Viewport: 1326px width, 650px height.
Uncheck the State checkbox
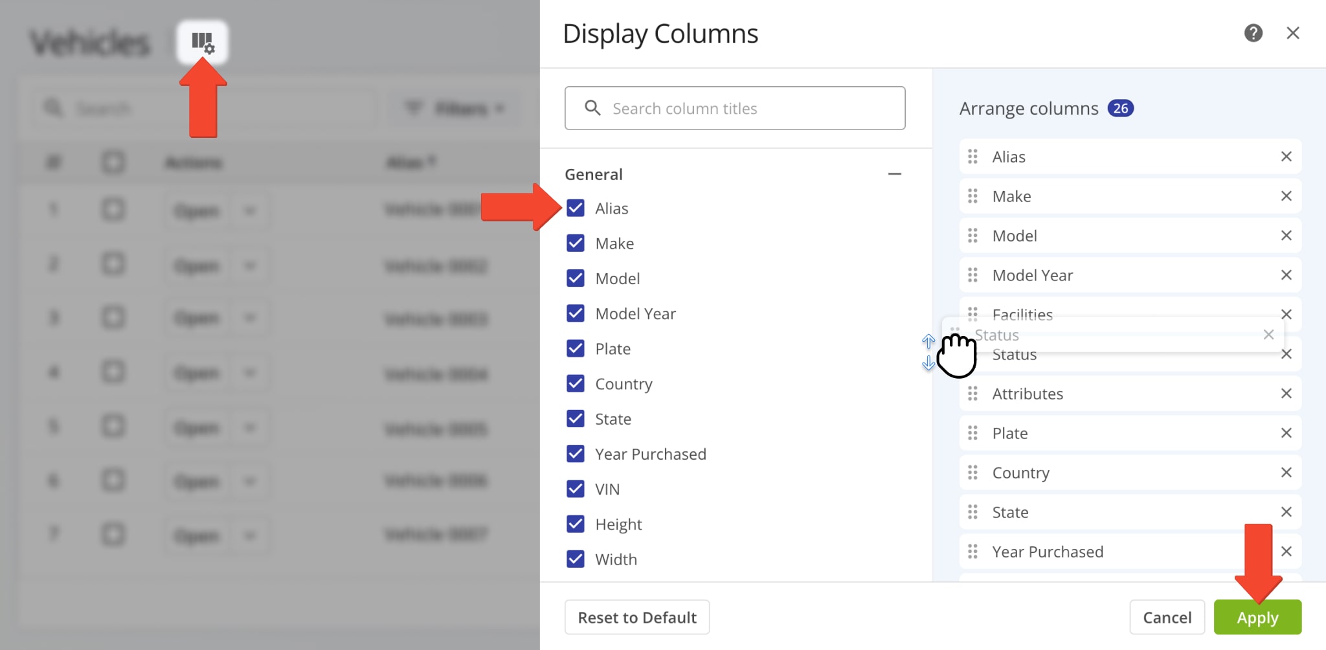[576, 418]
